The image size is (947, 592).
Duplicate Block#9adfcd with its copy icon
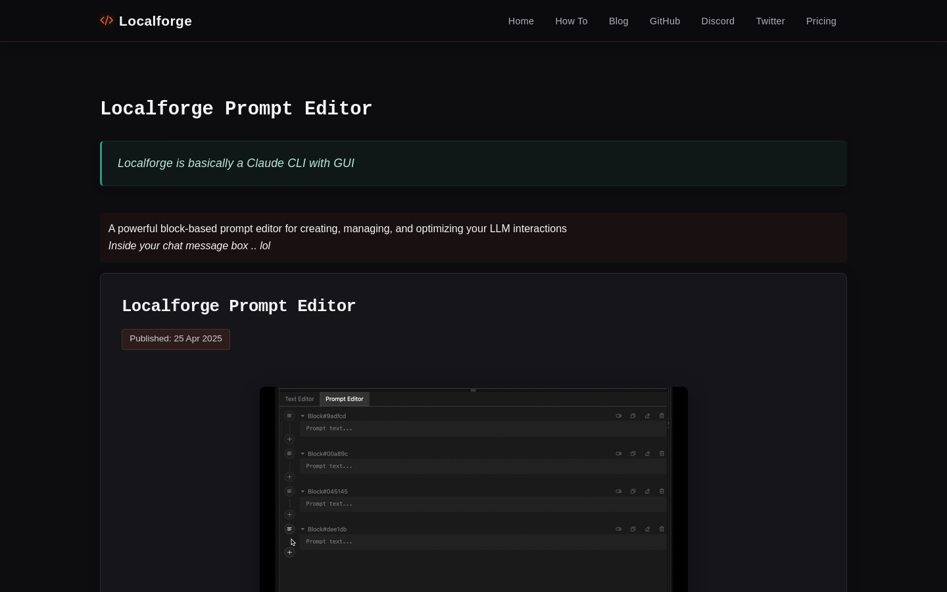point(633,416)
